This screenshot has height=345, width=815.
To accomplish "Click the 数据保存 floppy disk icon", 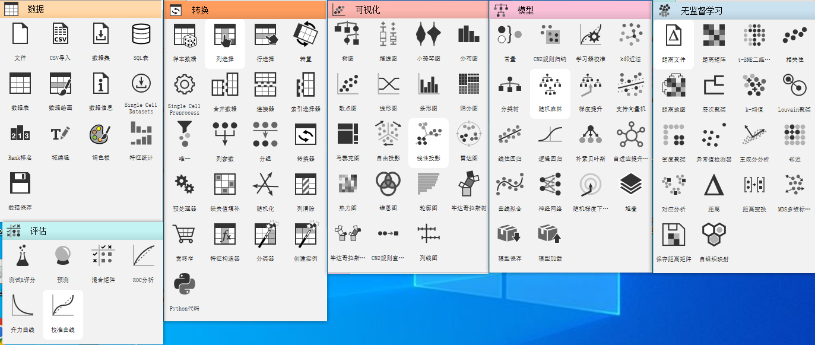I will (20, 183).
